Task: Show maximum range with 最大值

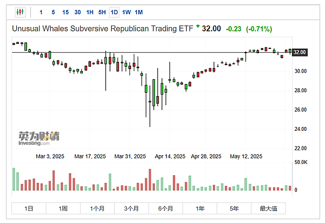Action: (269, 208)
